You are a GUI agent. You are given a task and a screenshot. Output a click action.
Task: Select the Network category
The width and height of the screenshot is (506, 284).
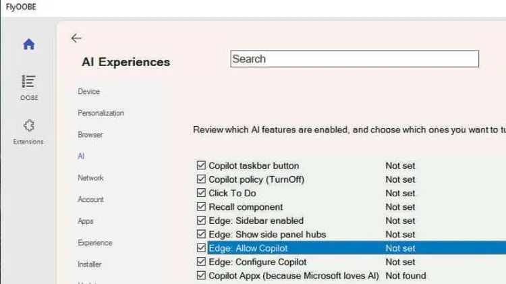90,177
